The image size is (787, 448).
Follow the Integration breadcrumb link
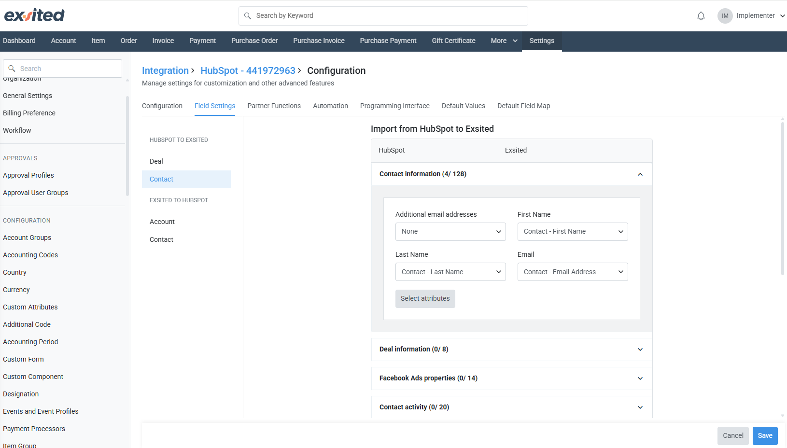click(165, 70)
